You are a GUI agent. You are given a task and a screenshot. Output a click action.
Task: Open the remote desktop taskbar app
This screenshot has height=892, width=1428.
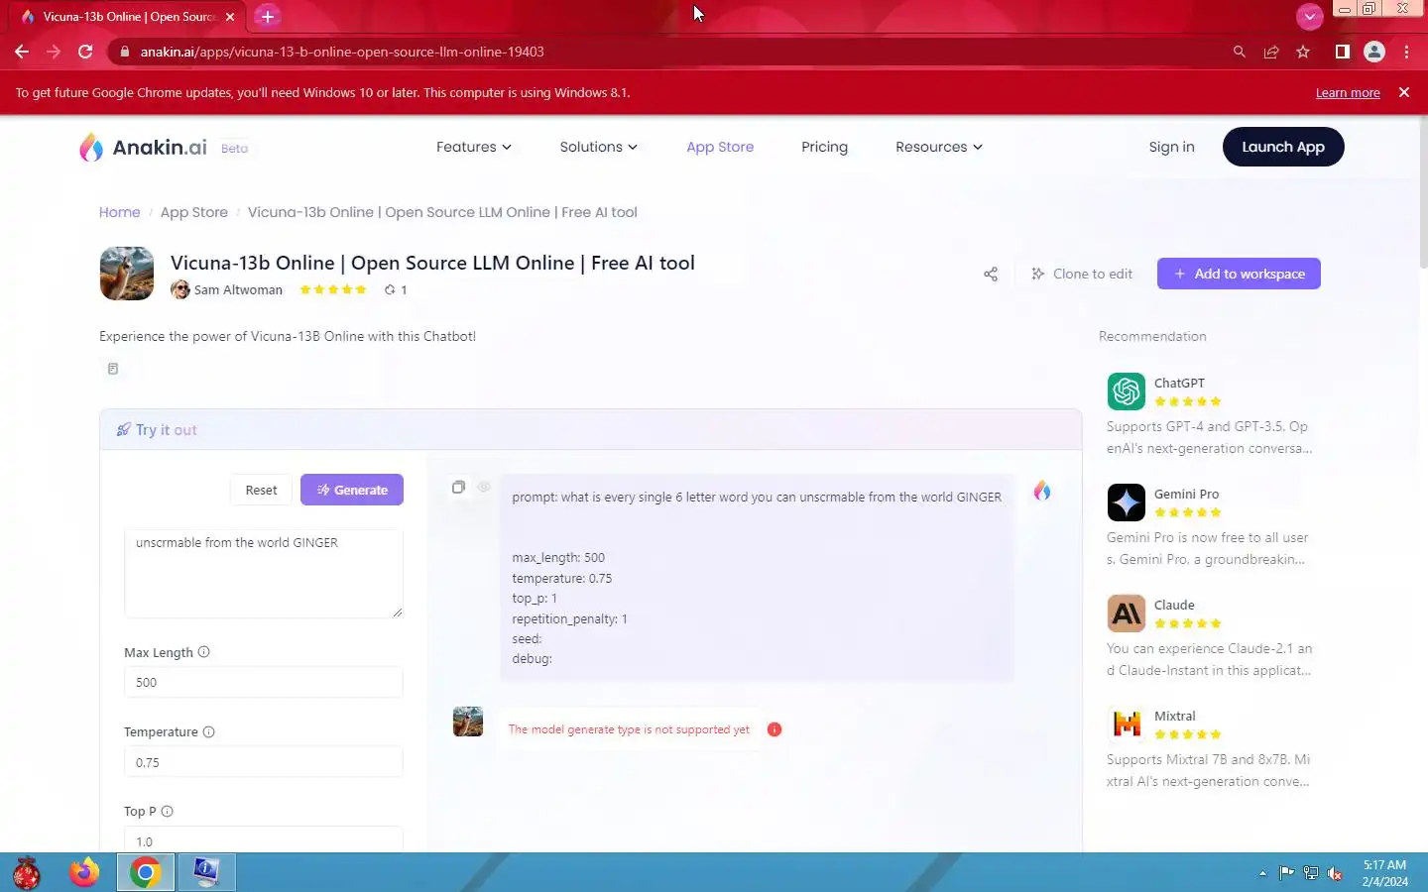[x=206, y=872]
